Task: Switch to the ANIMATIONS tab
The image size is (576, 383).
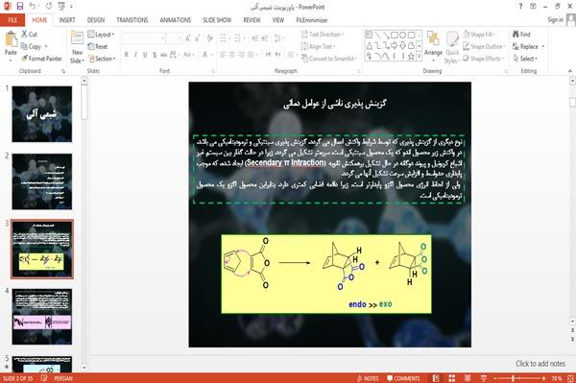Action: [176, 20]
